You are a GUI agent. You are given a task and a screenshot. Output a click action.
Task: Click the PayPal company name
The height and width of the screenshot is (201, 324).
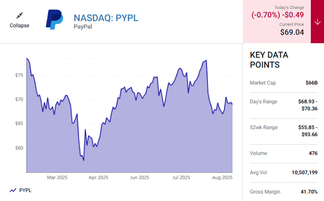83,27
